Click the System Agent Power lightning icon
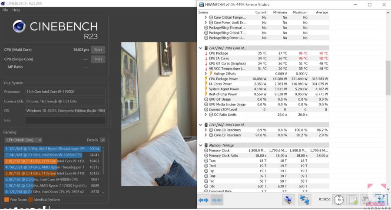This screenshot has height=210, width=391. pos(206,89)
